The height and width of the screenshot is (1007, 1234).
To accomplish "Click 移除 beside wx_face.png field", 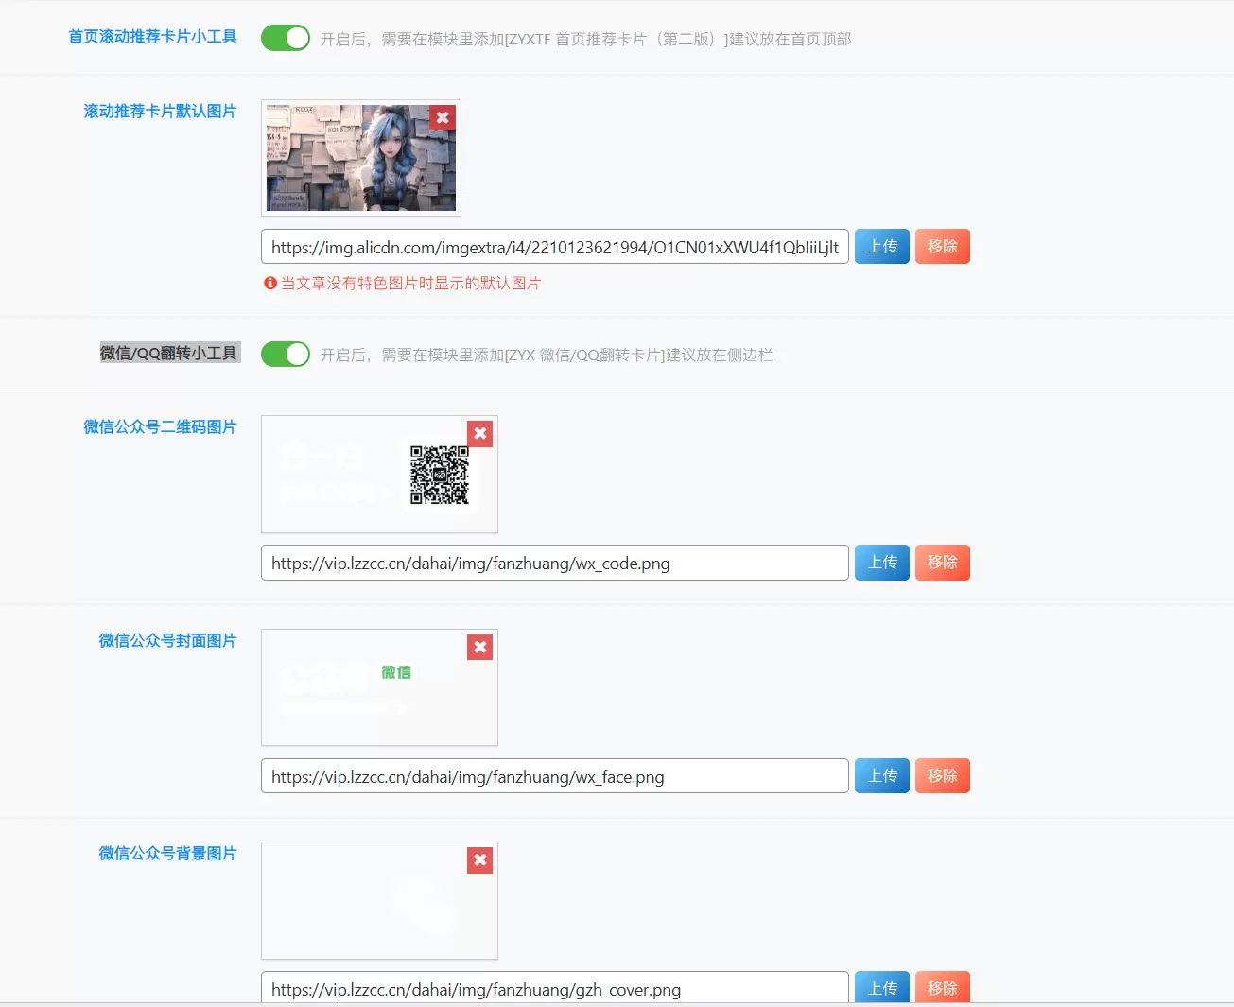I will pyautogui.click(x=943, y=775).
